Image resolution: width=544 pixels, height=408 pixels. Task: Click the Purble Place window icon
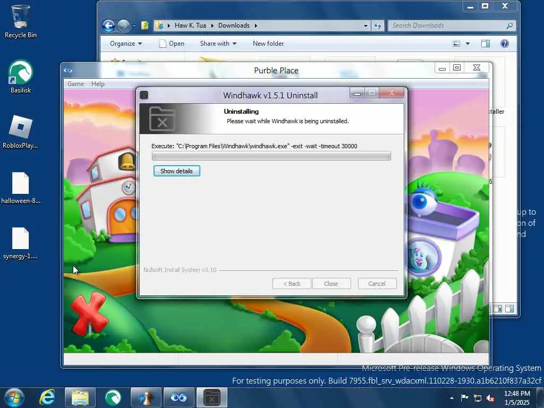pyautogui.click(x=68, y=71)
